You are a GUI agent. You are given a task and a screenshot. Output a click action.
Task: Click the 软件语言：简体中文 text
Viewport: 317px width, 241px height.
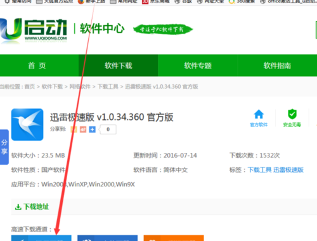point(160,170)
